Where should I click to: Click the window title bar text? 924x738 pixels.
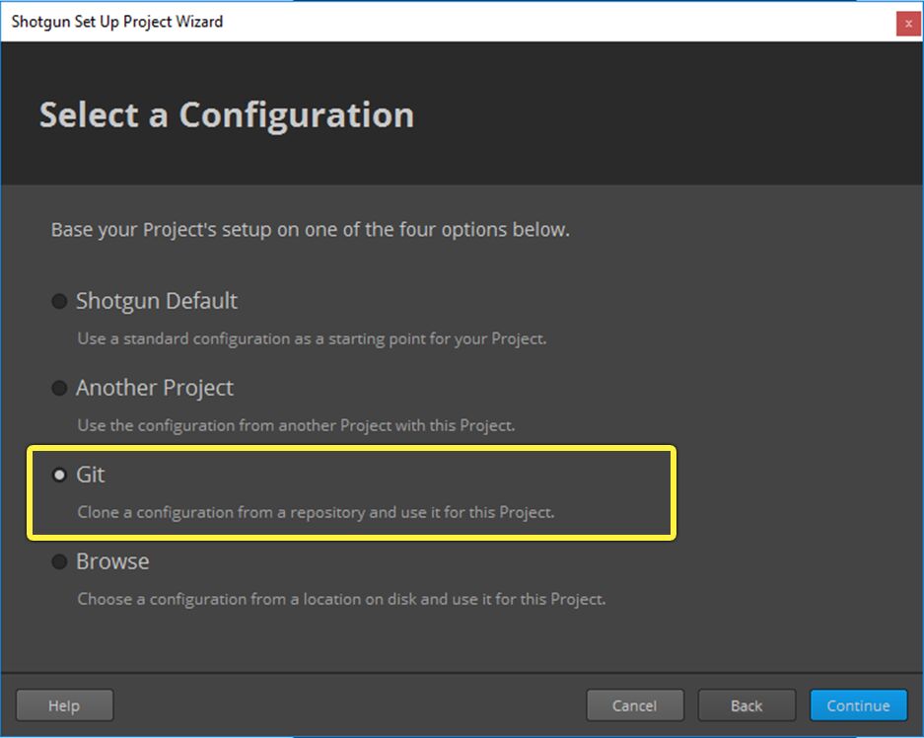point(116,22)
